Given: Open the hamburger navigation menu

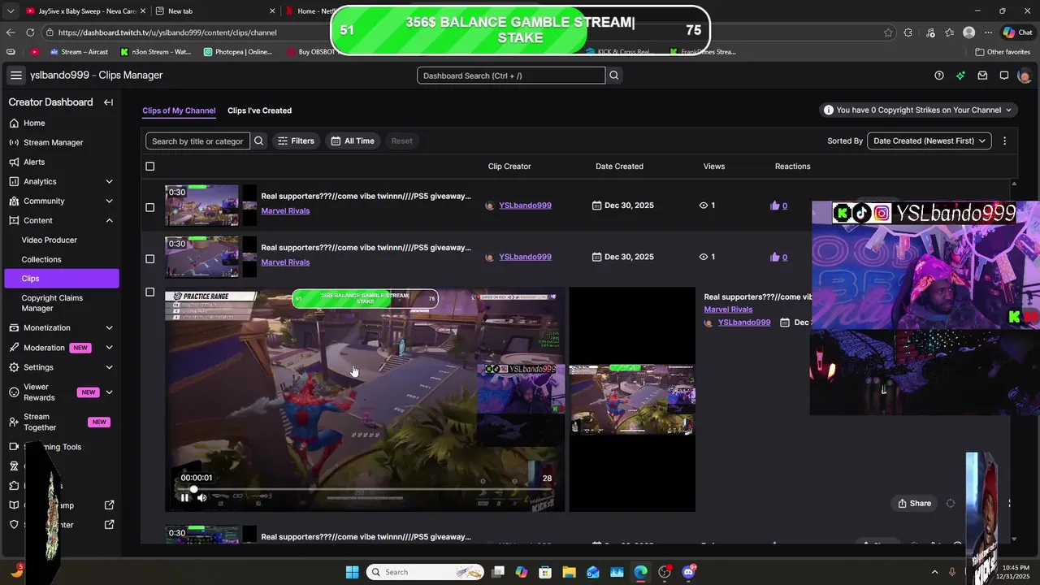Looking at the screenshot, I should pos(16,76).
